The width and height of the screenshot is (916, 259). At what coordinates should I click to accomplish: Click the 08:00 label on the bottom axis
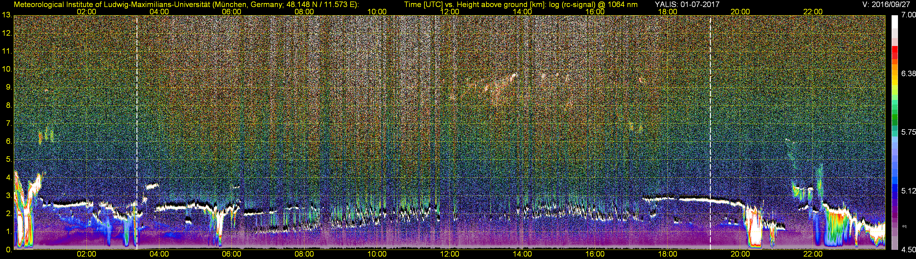click(304, 254)
